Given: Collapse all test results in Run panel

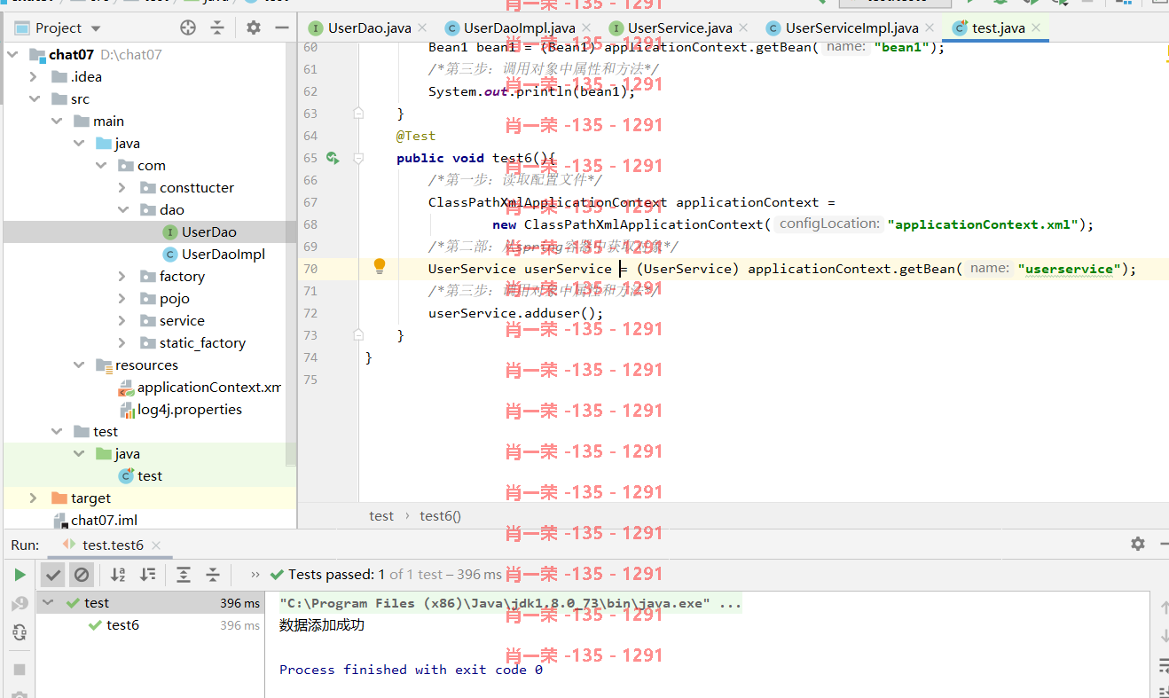Looking at the screenshot, I should (213, 575).
